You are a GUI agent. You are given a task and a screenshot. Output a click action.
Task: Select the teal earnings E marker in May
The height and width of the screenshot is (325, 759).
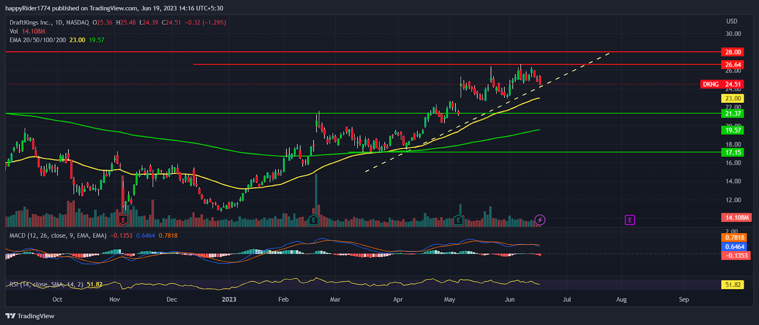[458, 220]
